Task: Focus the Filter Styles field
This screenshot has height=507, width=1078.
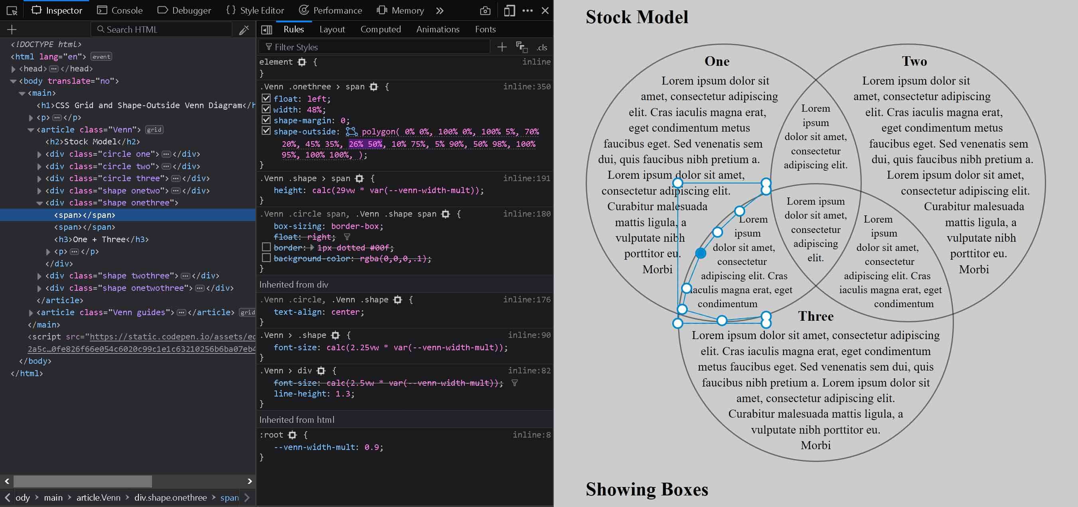Action: 375,47
